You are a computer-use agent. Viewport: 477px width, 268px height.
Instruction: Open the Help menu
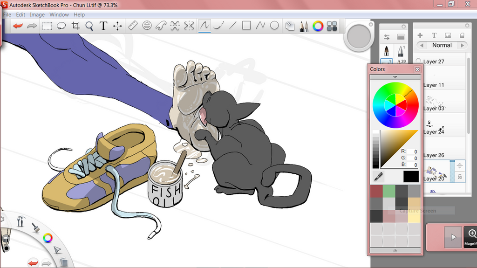pos(79,14)
